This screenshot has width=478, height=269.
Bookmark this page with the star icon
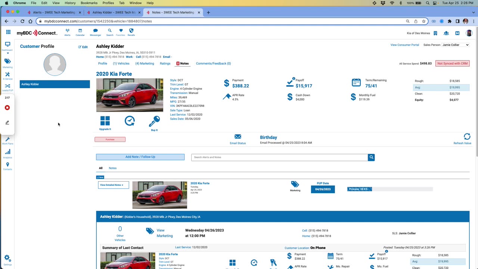point(423,21)
